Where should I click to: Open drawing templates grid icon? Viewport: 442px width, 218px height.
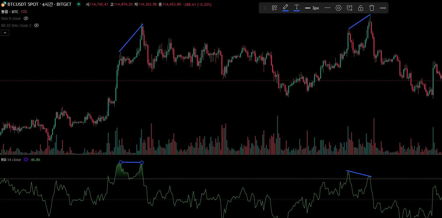tap(274, 8)
